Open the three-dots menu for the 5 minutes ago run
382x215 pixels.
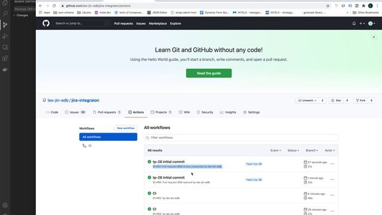tap(332, 195)
